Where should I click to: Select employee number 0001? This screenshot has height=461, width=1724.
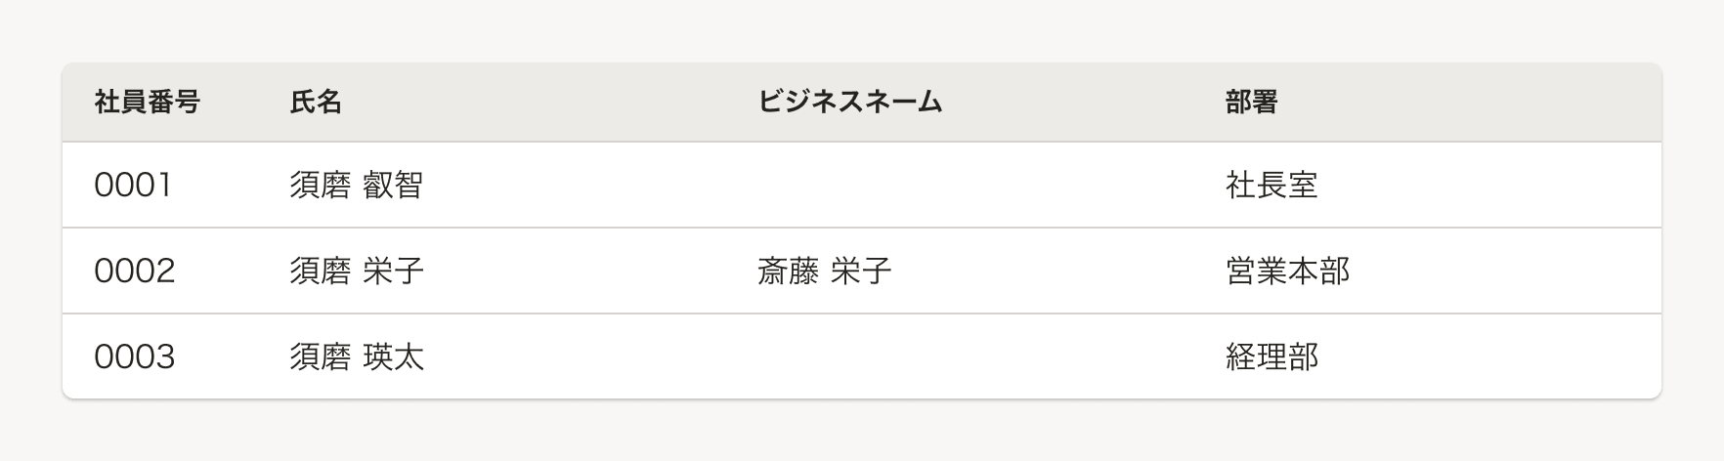pos(133,185)
